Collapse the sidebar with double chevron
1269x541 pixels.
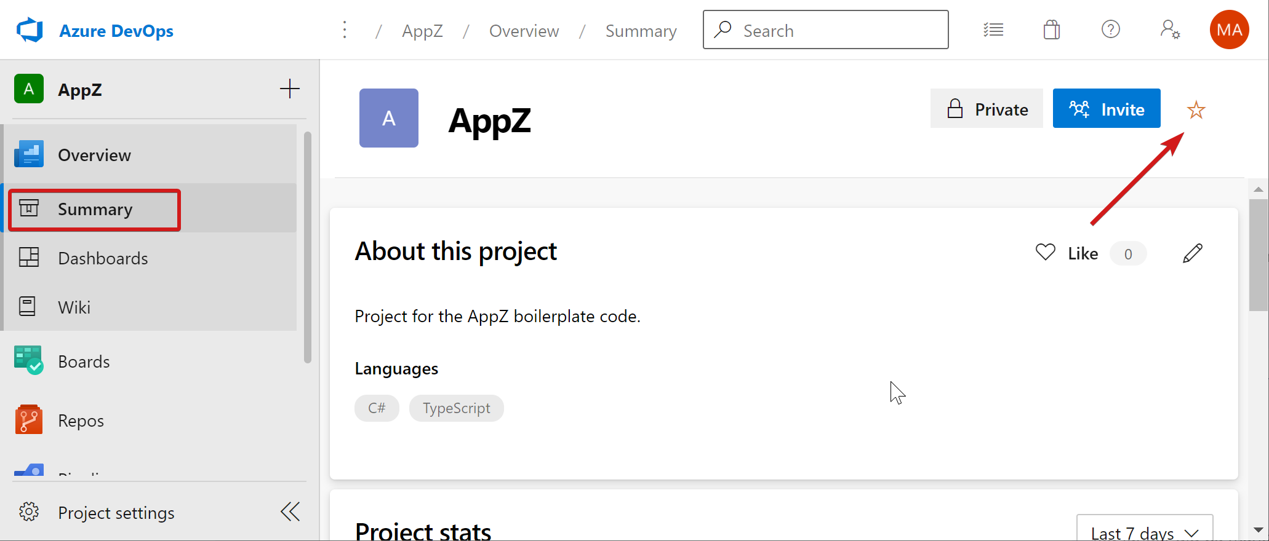tap(290, 511)
